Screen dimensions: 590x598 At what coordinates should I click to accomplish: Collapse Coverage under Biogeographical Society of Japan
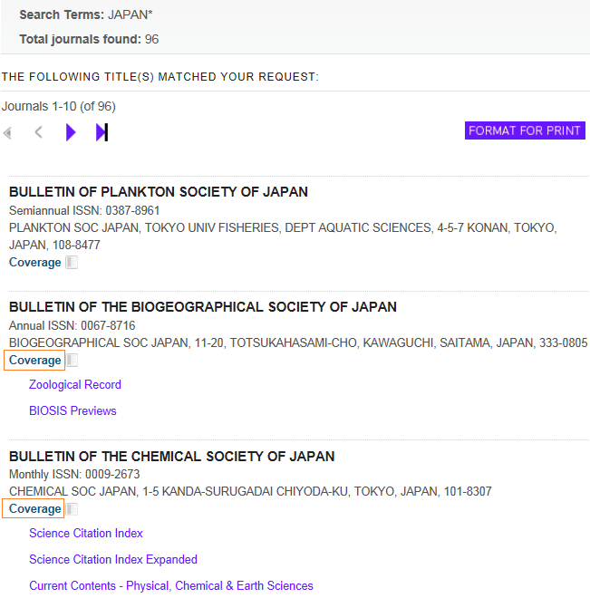(34, 361)
